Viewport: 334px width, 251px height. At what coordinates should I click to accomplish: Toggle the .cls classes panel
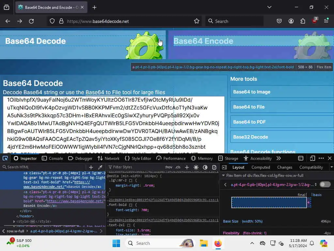point(178,167)
